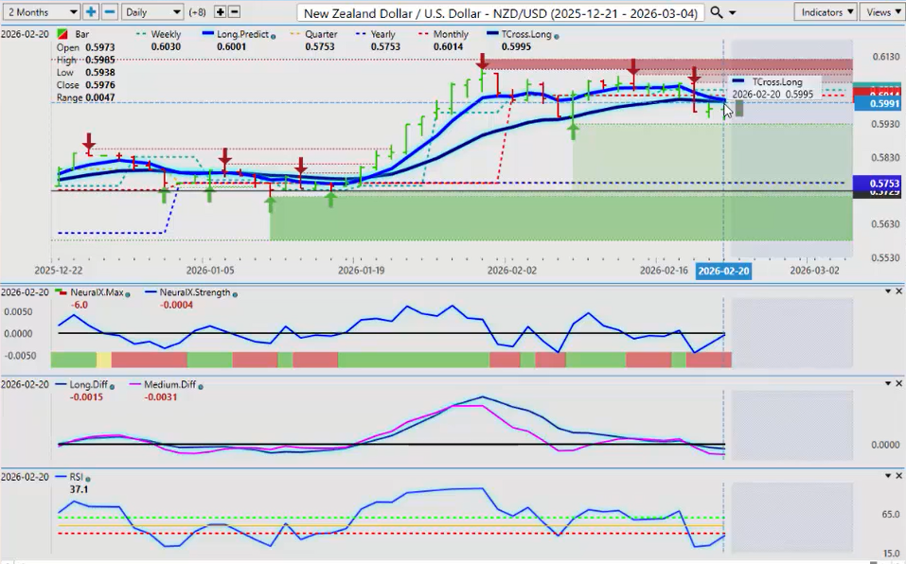Open the Views menu
The image size is (906, 564).
(x=882, y=12)
